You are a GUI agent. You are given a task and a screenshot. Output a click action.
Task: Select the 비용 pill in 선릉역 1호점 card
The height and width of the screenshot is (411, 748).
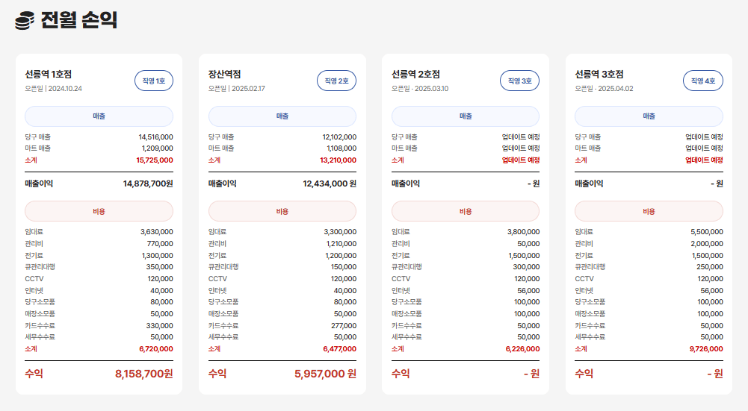99,211
